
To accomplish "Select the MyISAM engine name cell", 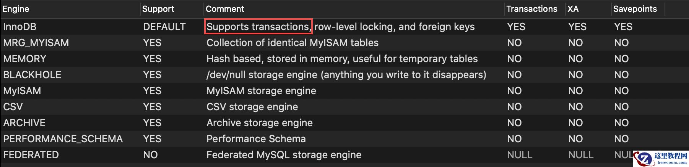I will 22,91.
